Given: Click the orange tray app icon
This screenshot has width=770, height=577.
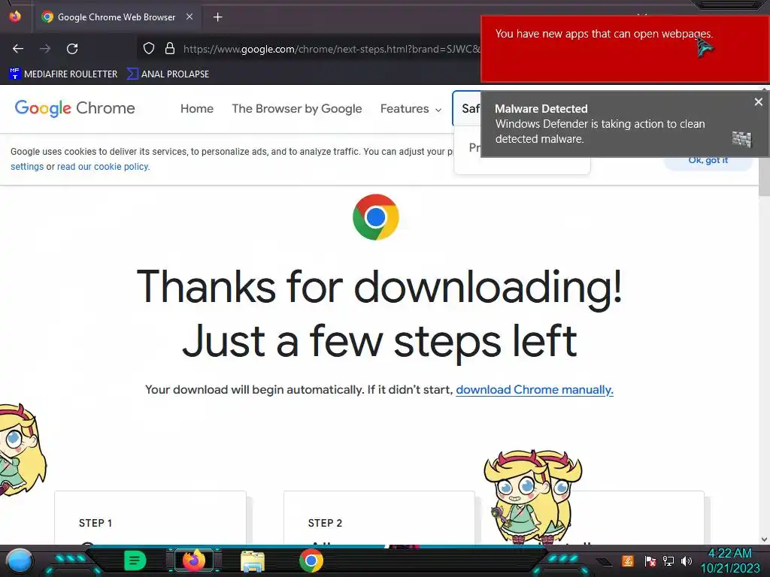Looking at the screenshot, I should click(628, 560).
